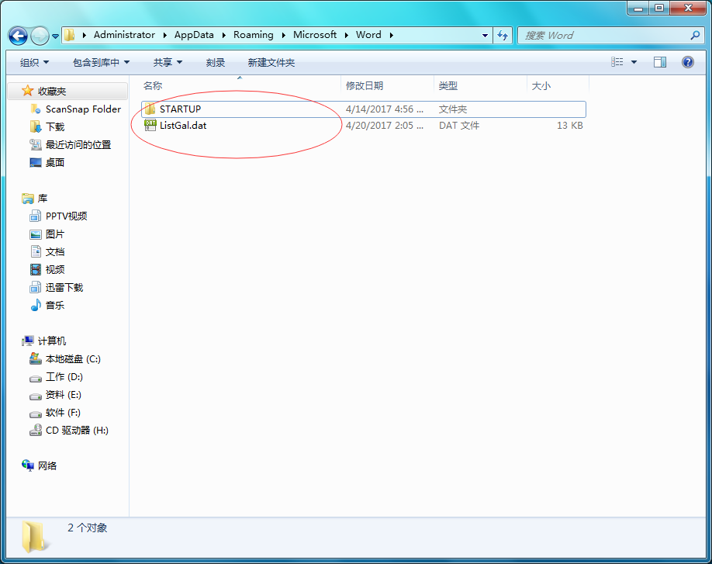
Task: Refresh the current folder view
Action: [x=503, y=36]
